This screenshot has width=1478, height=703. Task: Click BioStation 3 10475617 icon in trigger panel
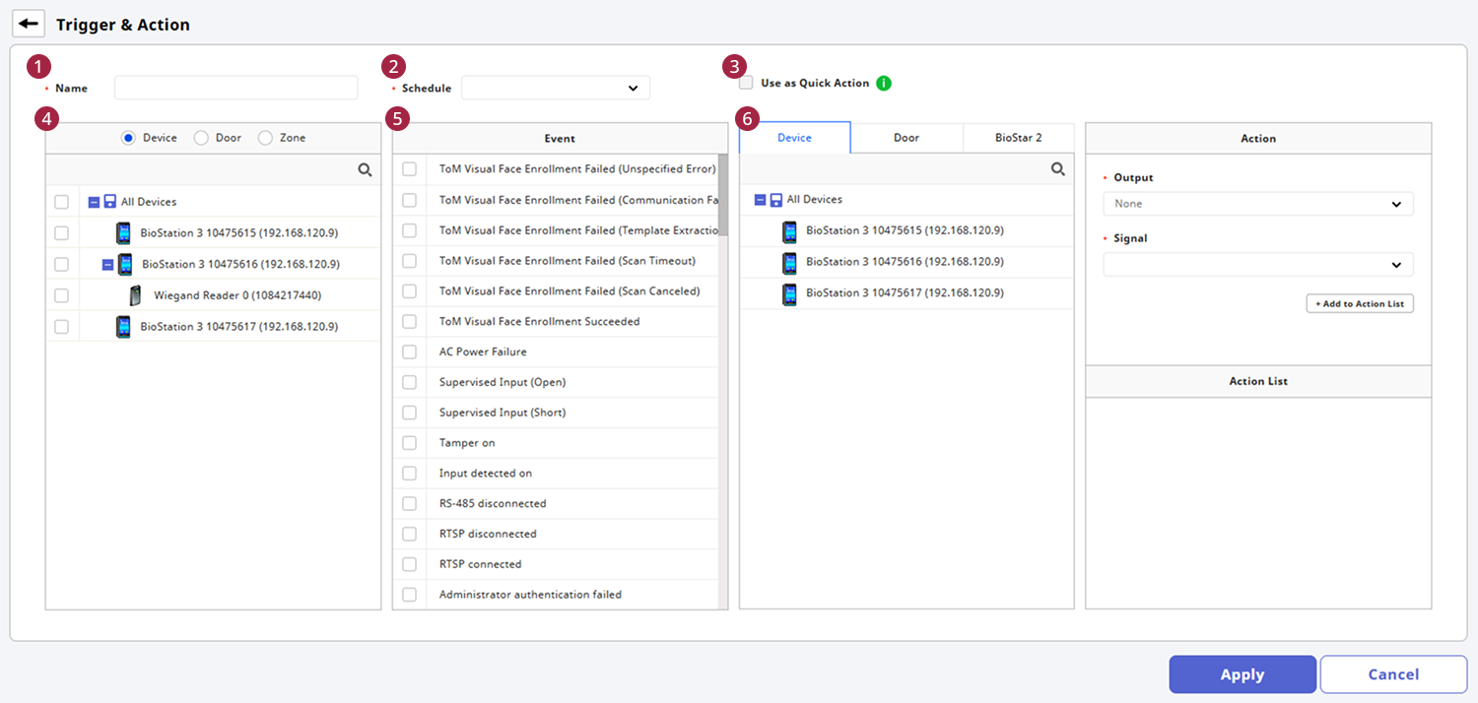click(x=123, y=327)
